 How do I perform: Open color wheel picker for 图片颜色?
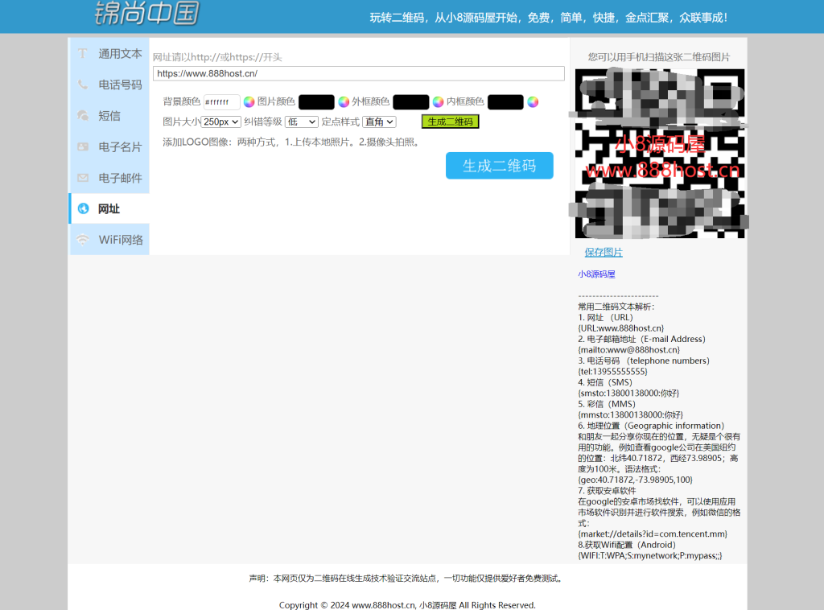344,101
